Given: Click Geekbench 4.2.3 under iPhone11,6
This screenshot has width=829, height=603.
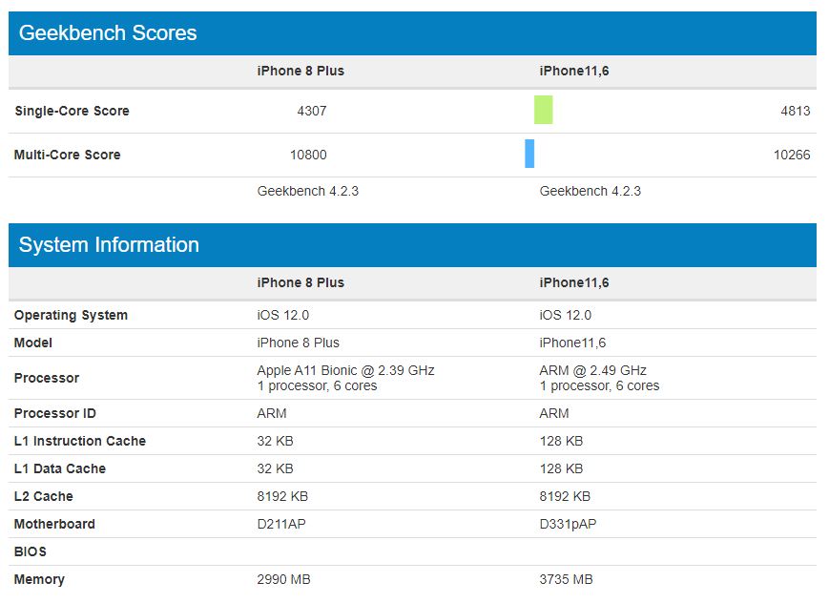Looking at the screenshot, I should 590,191.
